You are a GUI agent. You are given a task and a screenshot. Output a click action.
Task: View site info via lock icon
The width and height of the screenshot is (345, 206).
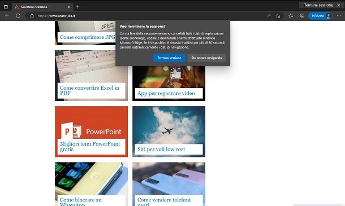pyautogui.click(x=32, y=16)
